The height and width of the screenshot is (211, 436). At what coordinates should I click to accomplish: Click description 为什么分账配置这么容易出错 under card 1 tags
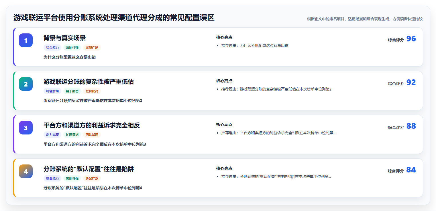pyautogui.click(x=70, y=57)
